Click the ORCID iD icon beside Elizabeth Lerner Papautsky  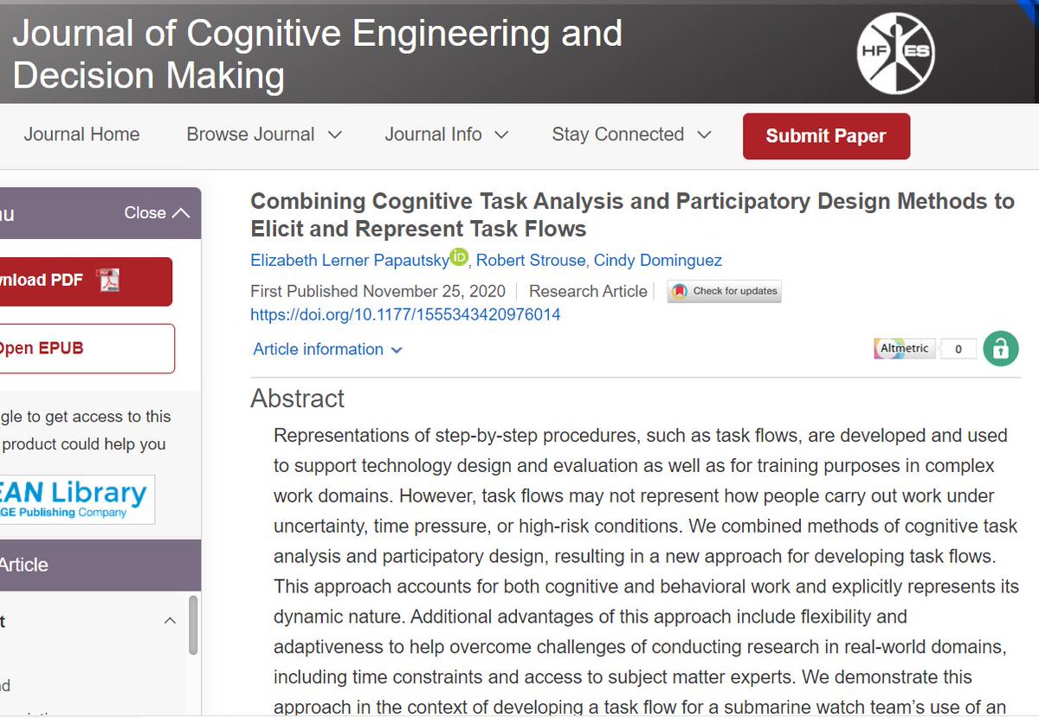(459, 257)
